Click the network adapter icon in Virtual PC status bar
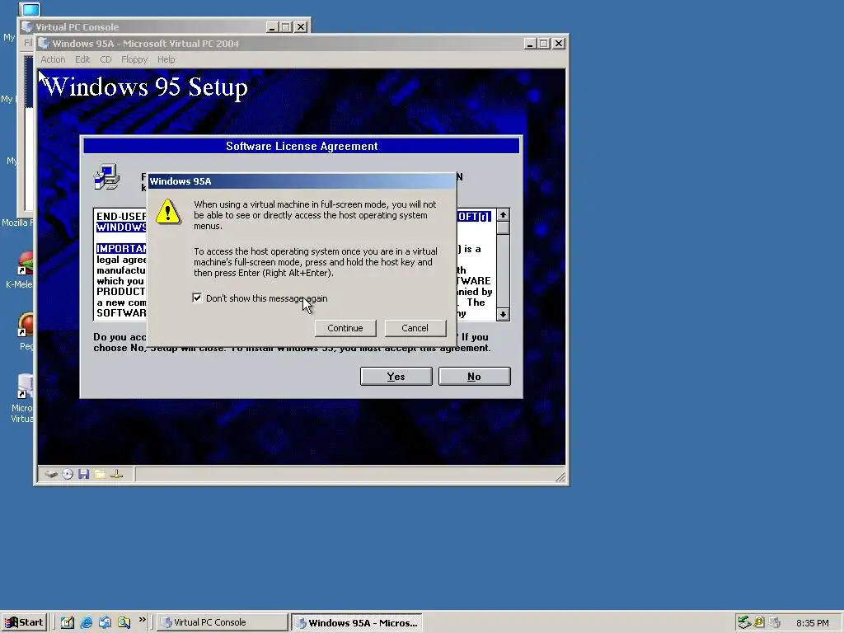The image size is (844, 633). pyautogui.click(x=117, y=474)
